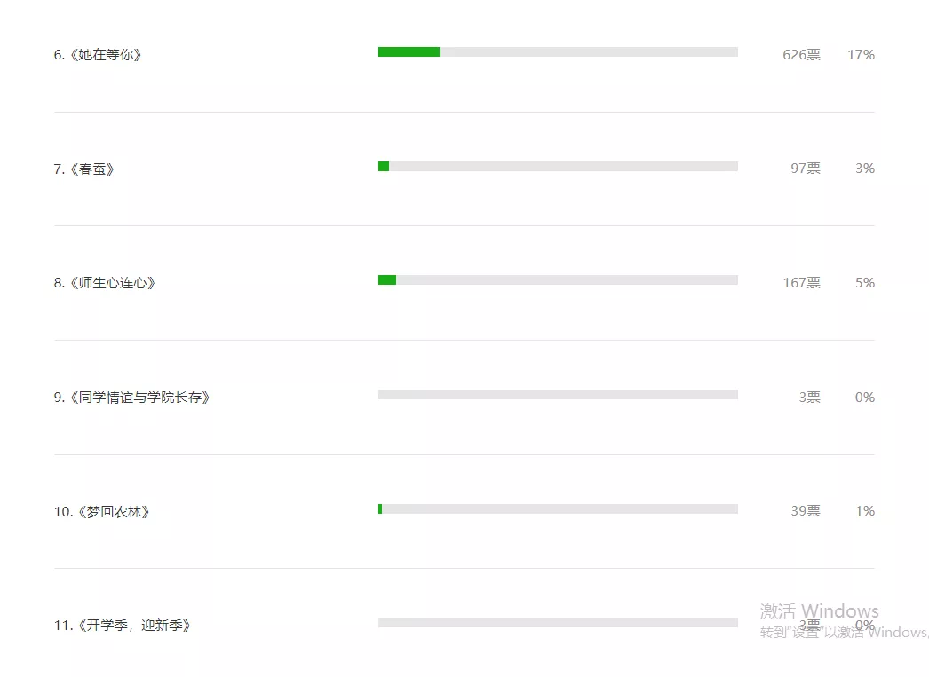Click the 97票 vote count
This screenshot has width=929, height=677.
(806, 169)
